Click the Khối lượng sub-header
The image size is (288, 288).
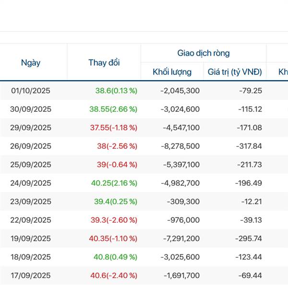tap(172, 72)
